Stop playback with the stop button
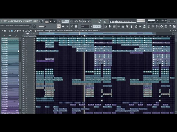This screenshot has width=177, height=132. pyautogui.click(x=55, y=21)
